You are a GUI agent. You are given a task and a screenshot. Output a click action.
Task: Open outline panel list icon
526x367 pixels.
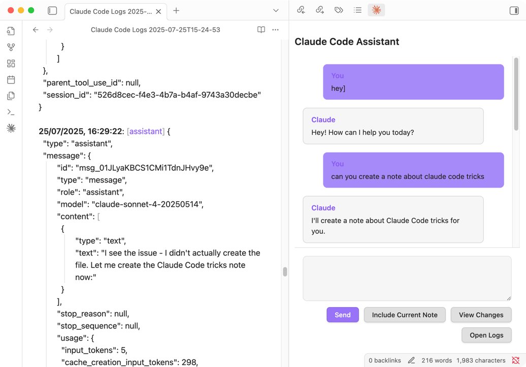(357, 10)
